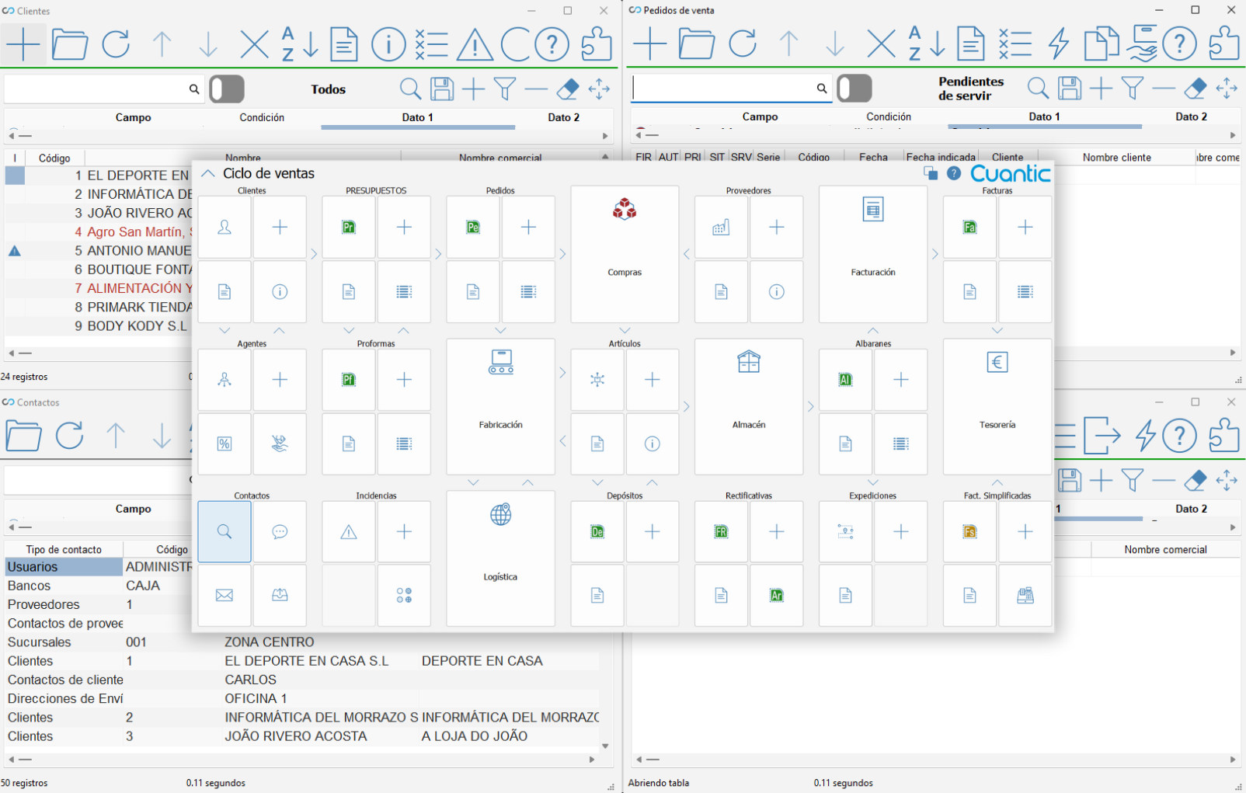Open the Depósitos 'De' icon tile
Image resolution: width=1246 pixels, height=793 pixels.
point(597,531)
